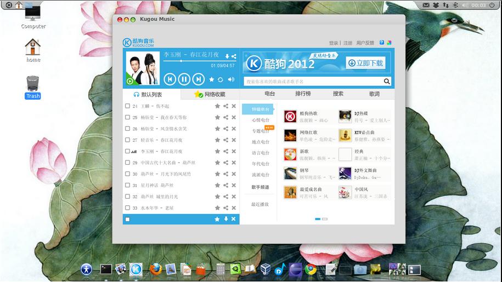This screenshot has height=282, width=502.
Task: Tick the checkbox for song 25
Action: click(x=127, y=117)
